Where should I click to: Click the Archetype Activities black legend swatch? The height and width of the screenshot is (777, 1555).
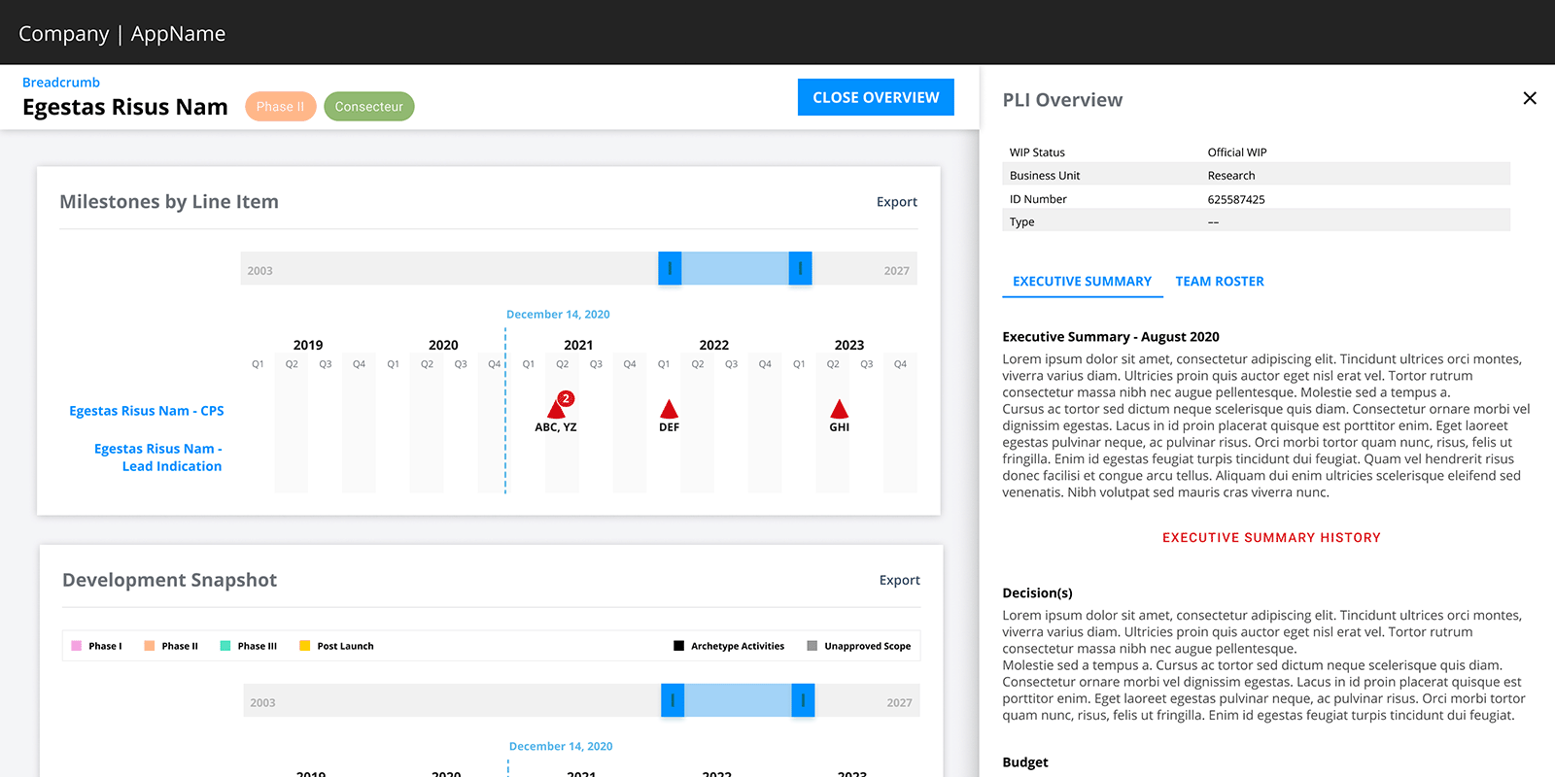pos(678,646)
